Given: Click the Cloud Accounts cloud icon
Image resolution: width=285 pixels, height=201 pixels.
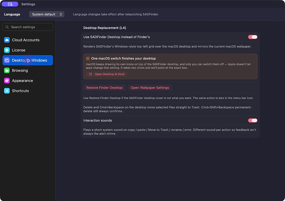Looking at the screenshot, I should (7, 40).
